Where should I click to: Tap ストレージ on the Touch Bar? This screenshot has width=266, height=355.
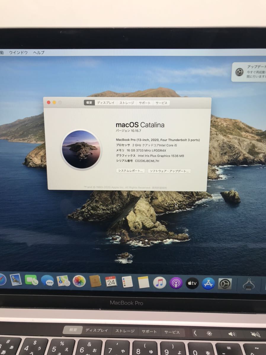pos(125,331)
